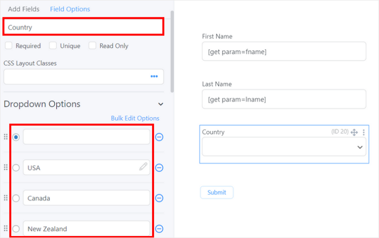
Task: Remove the blank first dropdown option
Action: [x=159, y=137]
